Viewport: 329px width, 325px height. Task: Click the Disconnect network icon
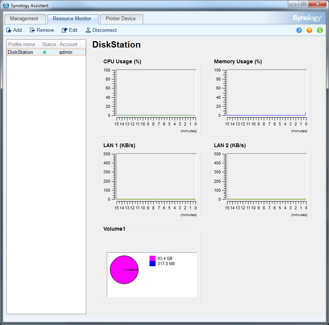click(x=88, y=30)
